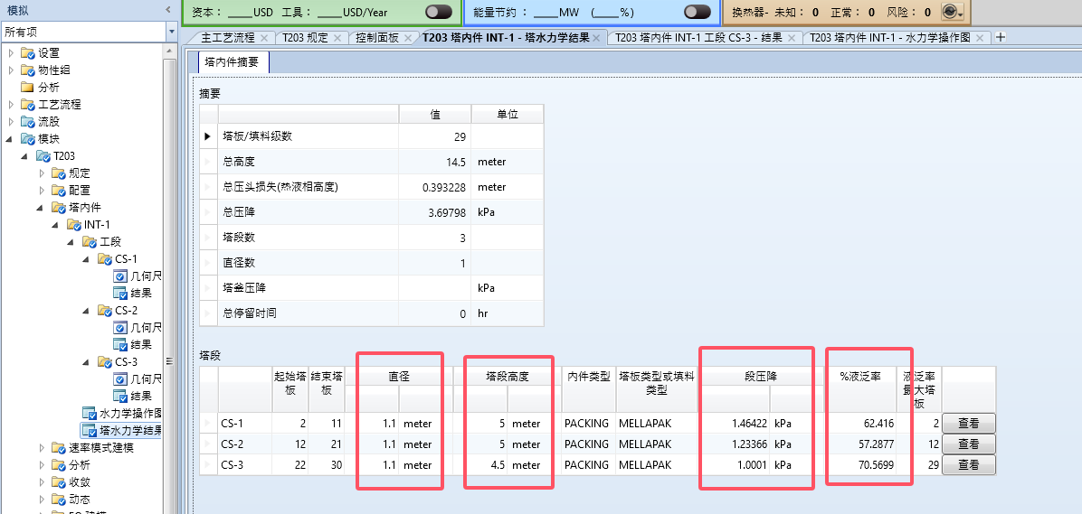
Task: Click the CS-2 folder icon
Action: (104, 311)
